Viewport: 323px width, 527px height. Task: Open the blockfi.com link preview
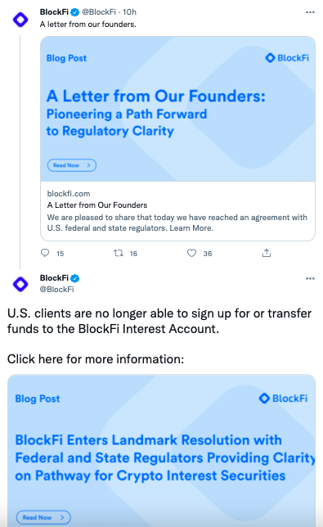click(177, 211)
